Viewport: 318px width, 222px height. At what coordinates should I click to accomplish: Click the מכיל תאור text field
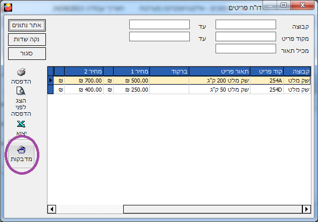[245, 49]
